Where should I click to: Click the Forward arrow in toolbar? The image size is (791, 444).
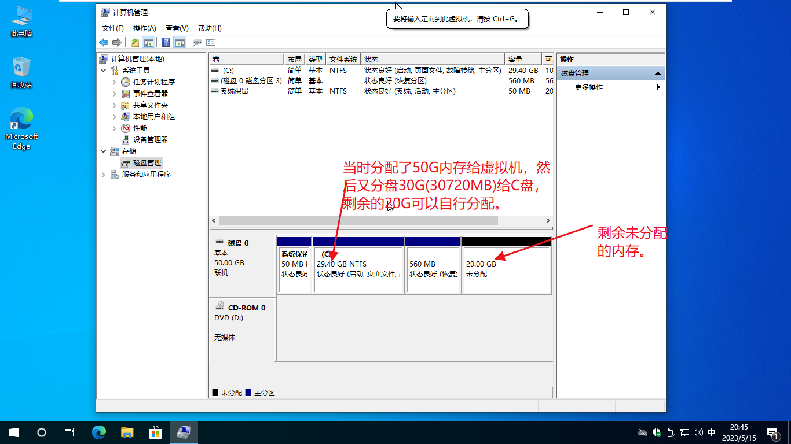click(x=117, y=42)
